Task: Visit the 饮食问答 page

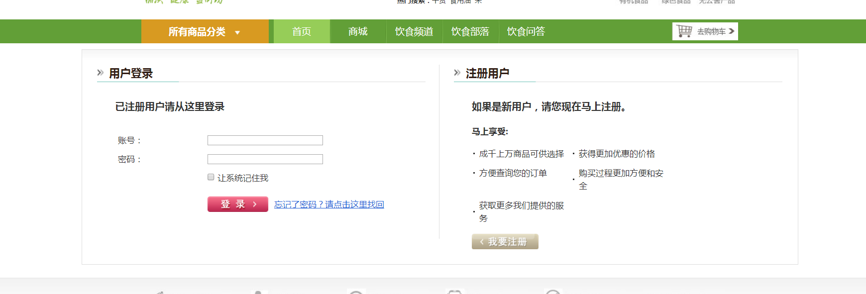Action: click(526, 31)
